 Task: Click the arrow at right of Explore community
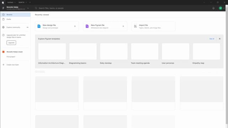pos(27,27)
